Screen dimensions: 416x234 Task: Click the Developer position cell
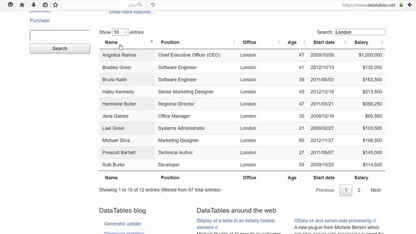pos(196,164)
